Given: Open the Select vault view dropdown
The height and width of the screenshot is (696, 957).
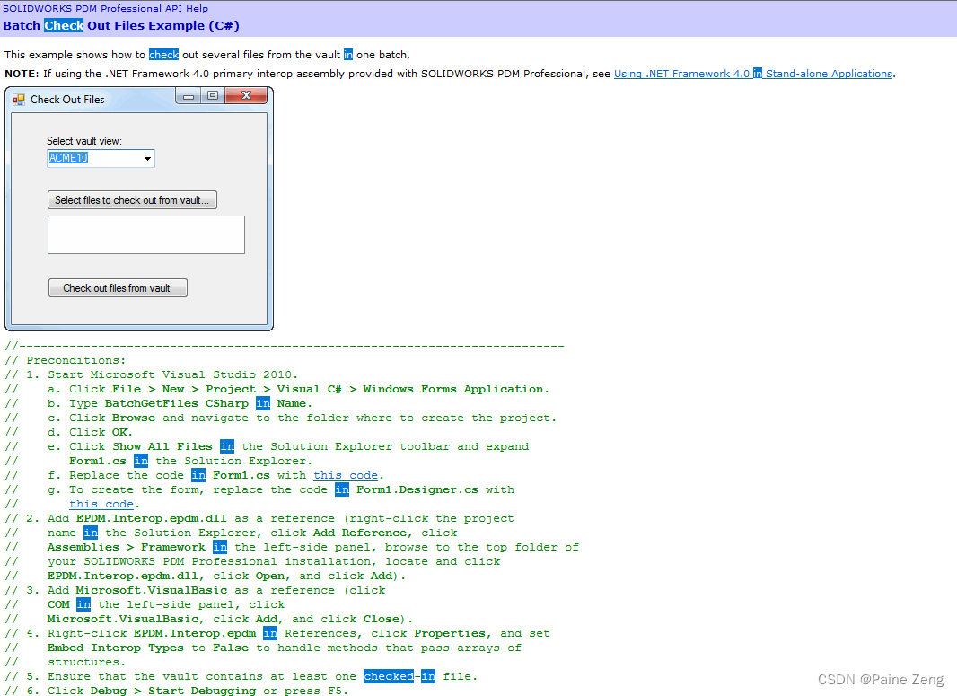Looking at the screenshot, I should click(147, 158).
